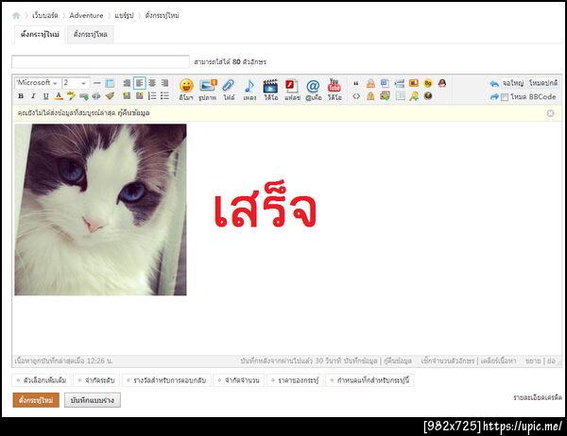Go to the home breadcrumb icon
This screenshot has width=567, height=436.
click(16, 15)
